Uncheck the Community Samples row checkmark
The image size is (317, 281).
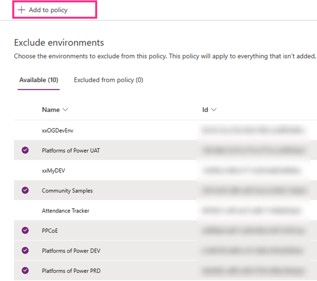pyautogui.click(x=25, y=190)
